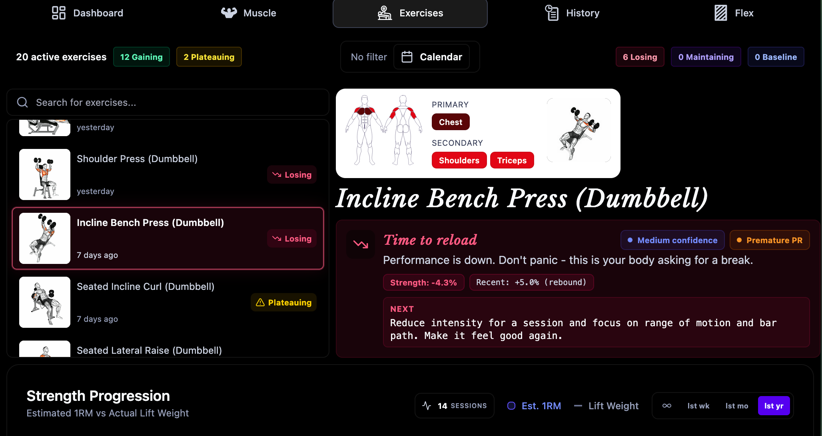Click the Flex striped icon

pyautogui.click(x=720, y=13)
